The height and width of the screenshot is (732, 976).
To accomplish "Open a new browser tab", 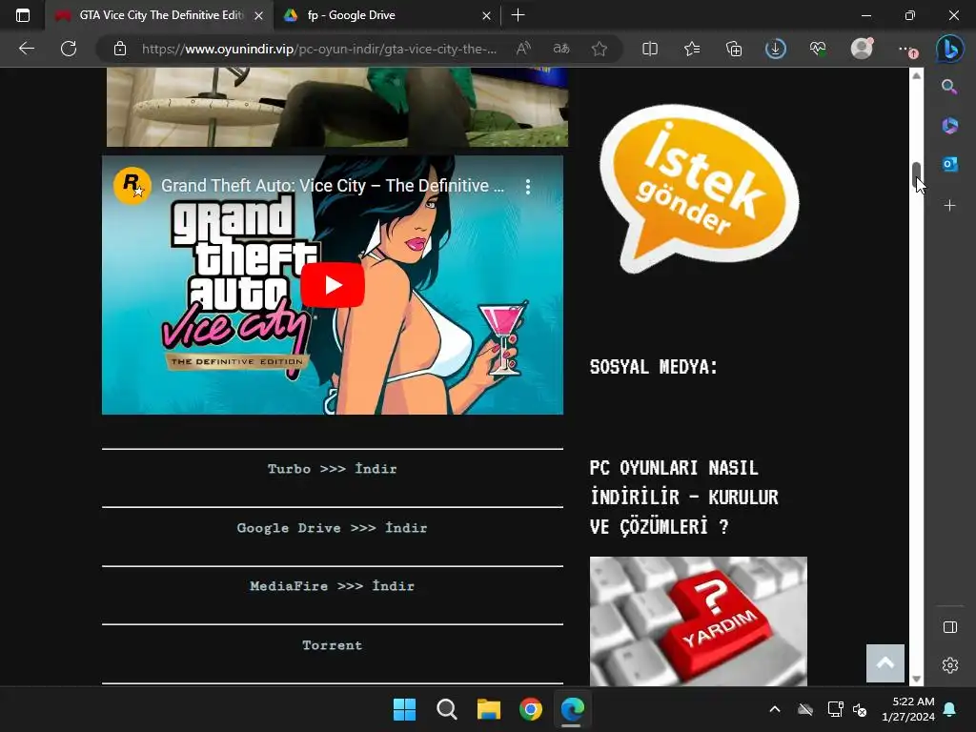I will click(x=518, y=15).
